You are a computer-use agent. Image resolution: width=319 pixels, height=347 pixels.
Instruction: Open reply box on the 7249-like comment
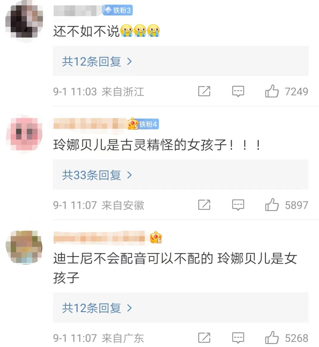click(x=238, y=91)
